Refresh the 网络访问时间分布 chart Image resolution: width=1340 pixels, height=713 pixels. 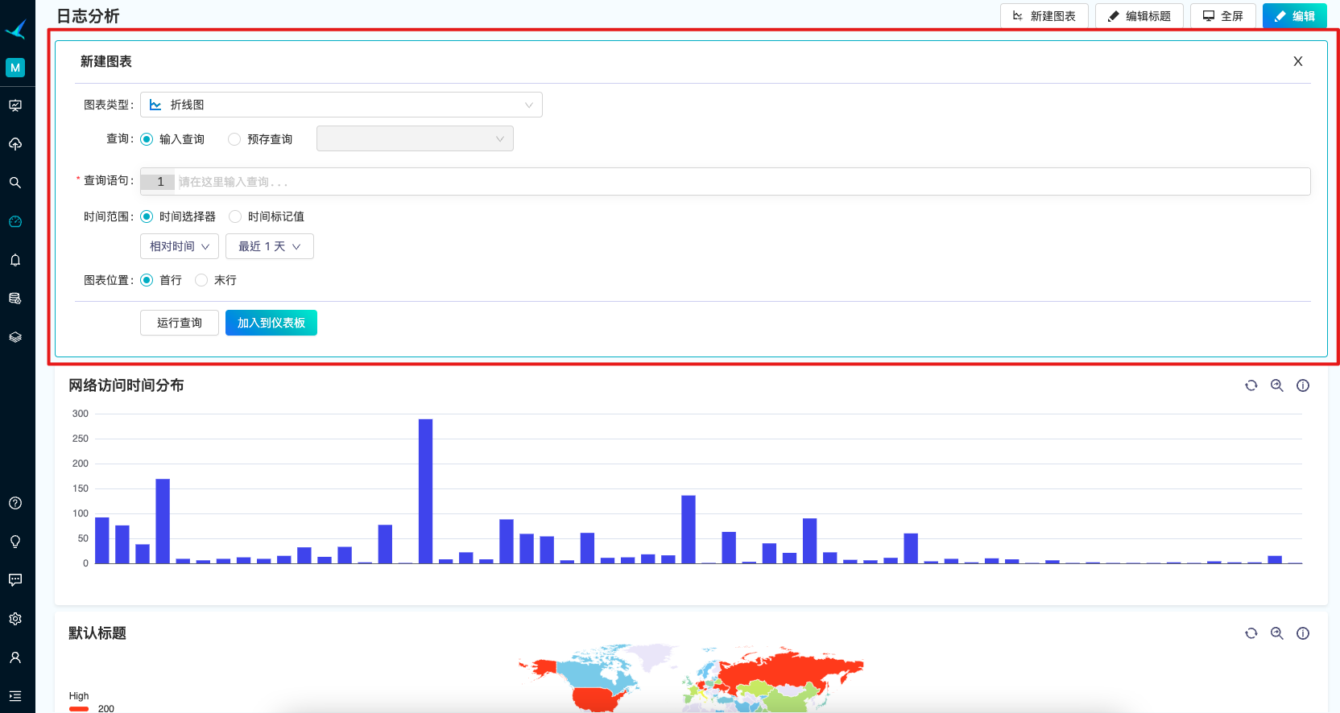point(1251,385)
